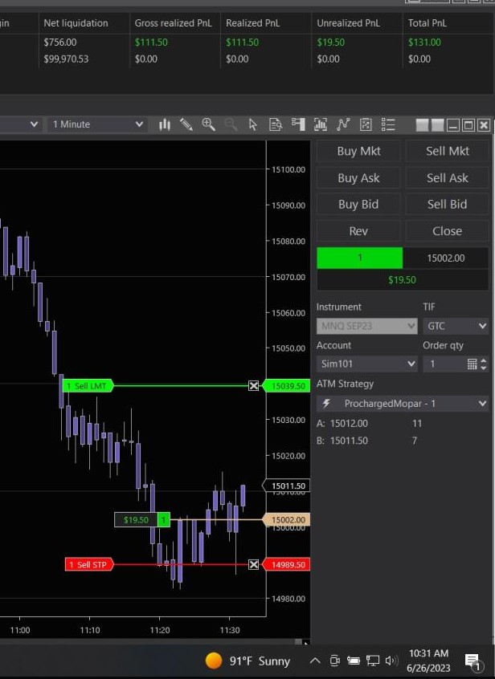Screen dimensions: 495x679
Task: Click the green position quantity box
Action: tap(360, 258)
